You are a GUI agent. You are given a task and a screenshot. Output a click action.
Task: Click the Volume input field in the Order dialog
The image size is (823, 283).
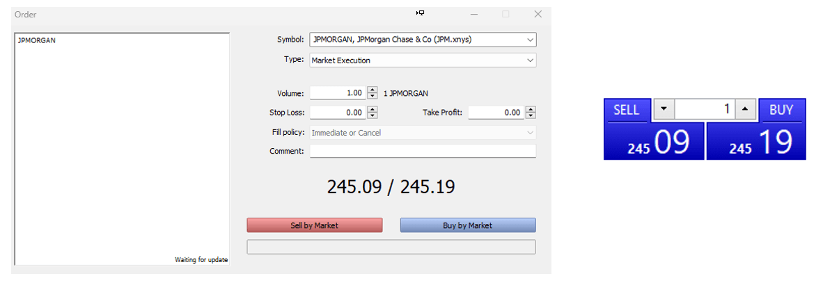337,93
